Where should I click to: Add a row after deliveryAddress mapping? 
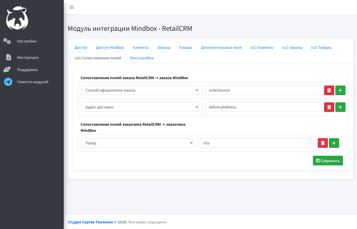(340, 107)
